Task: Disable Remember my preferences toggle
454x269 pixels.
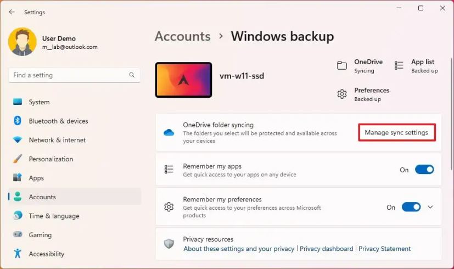Action: [x=411, y=207]
